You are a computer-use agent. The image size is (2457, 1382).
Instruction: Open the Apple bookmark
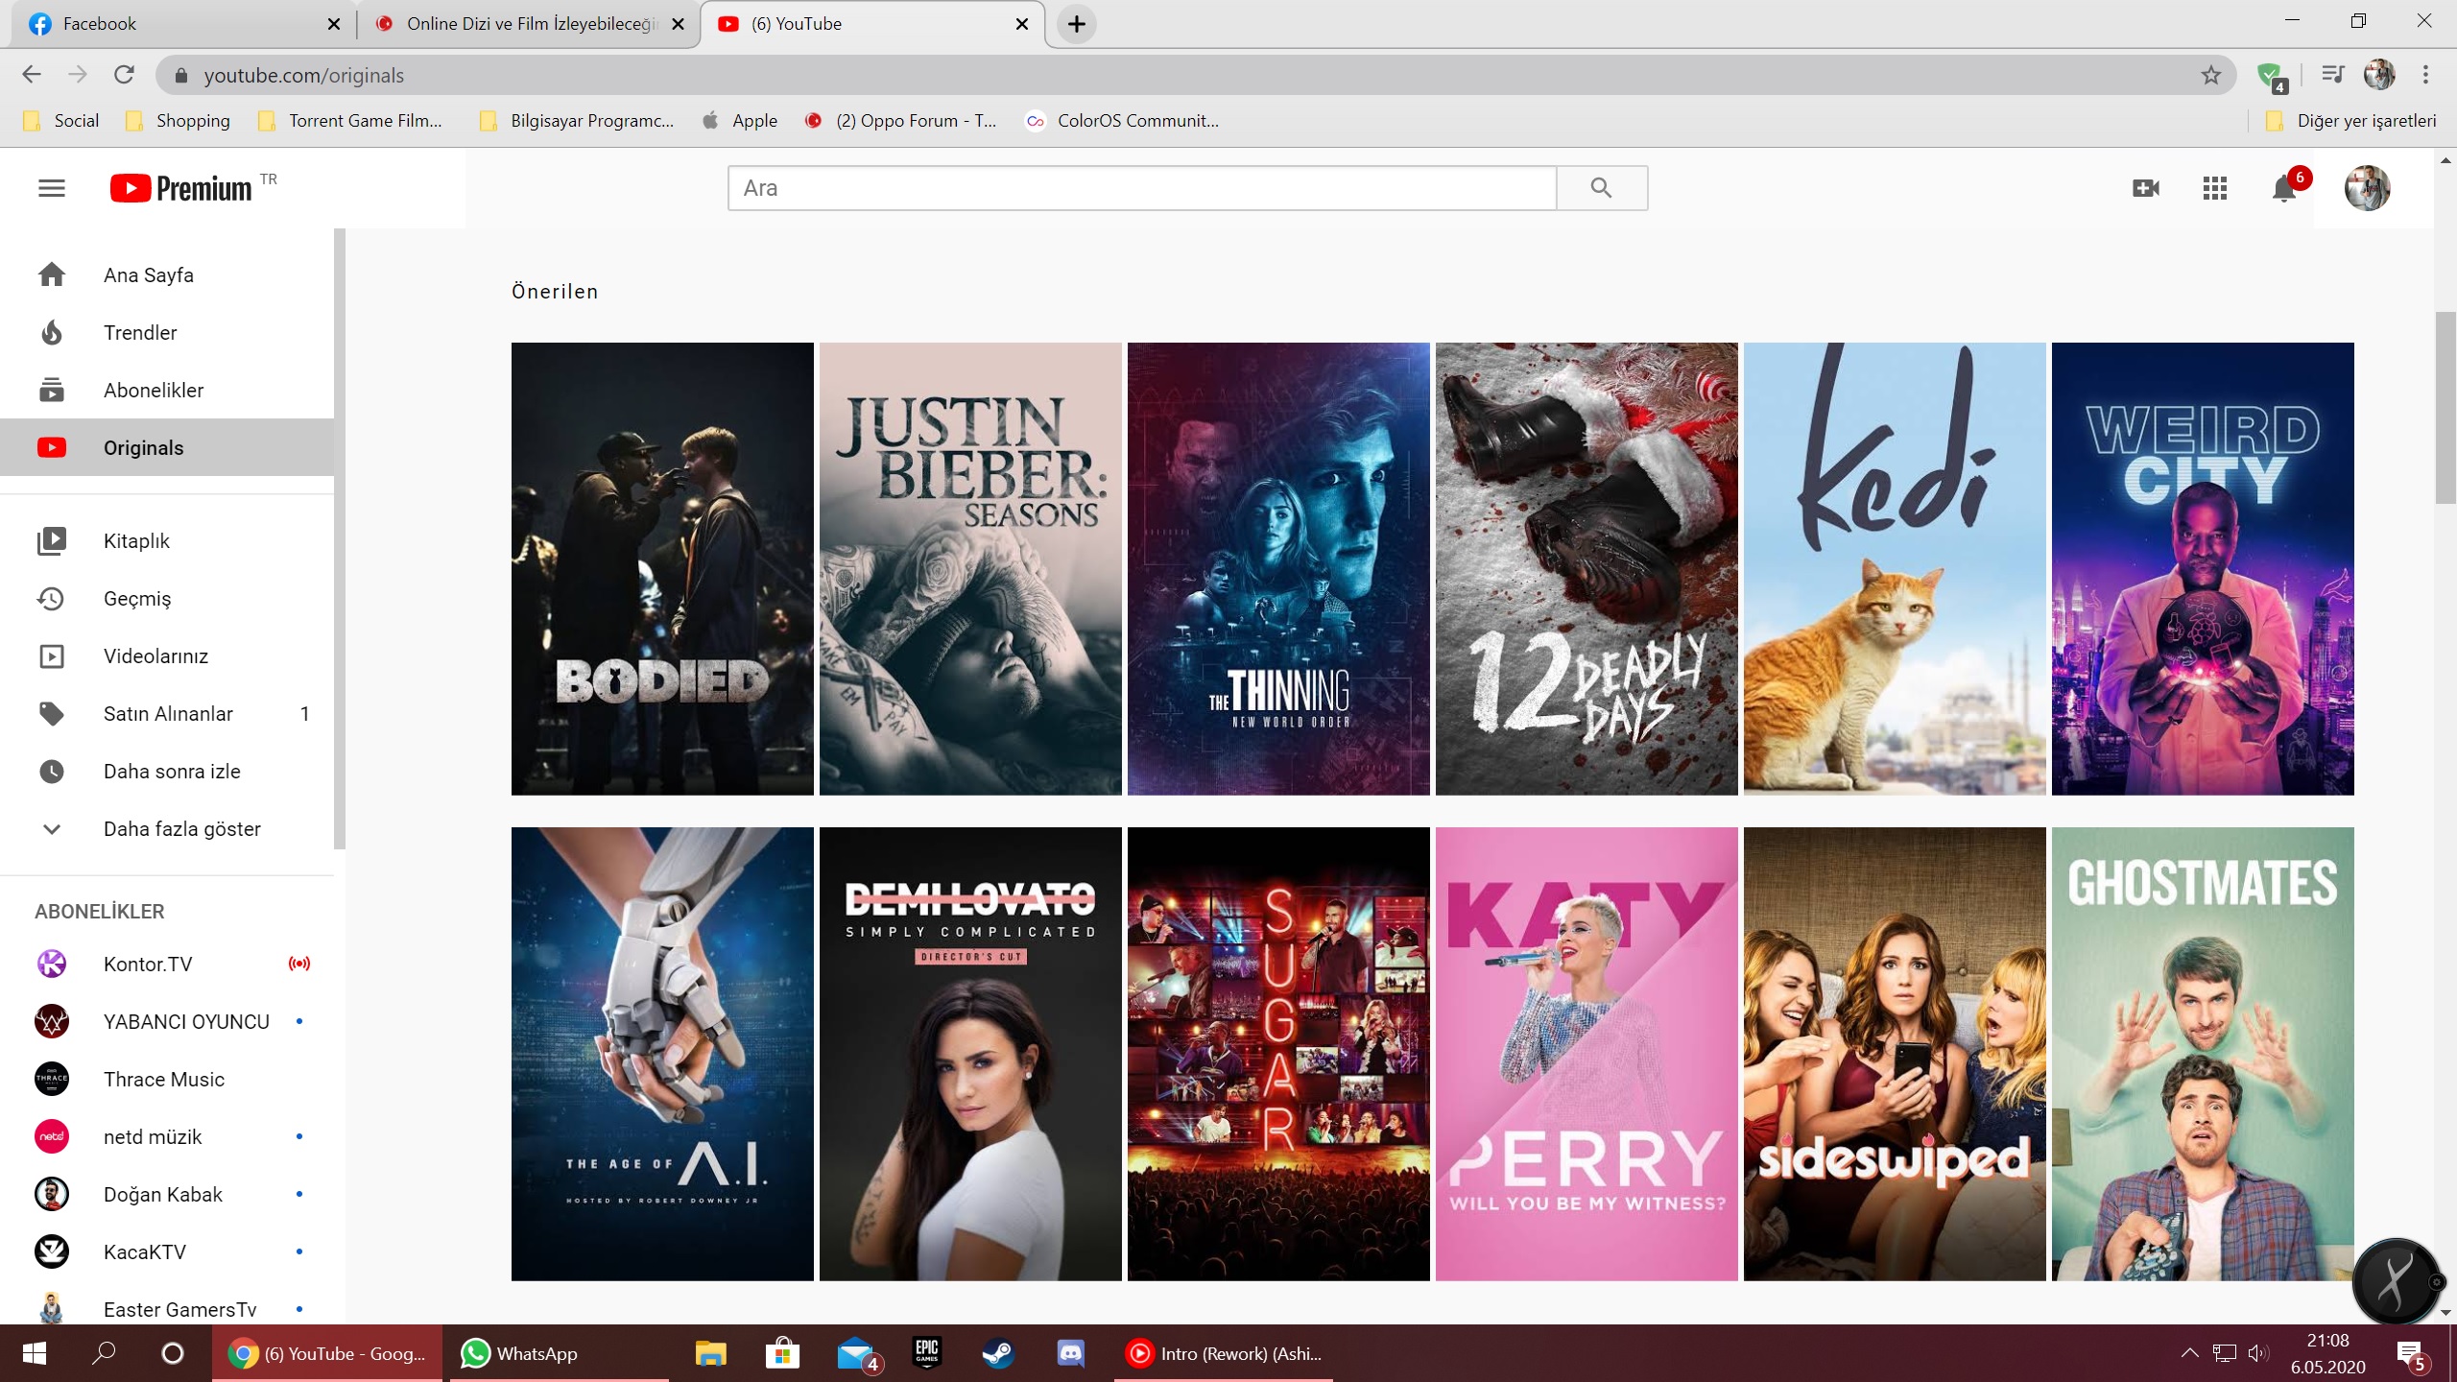point(740,121)
